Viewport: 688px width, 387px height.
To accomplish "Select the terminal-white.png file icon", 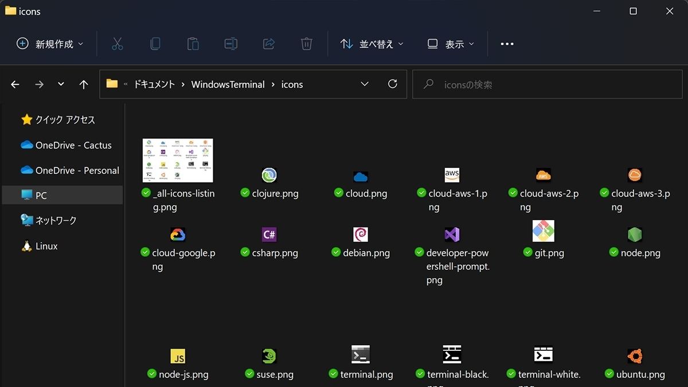I will pos(544,354).
